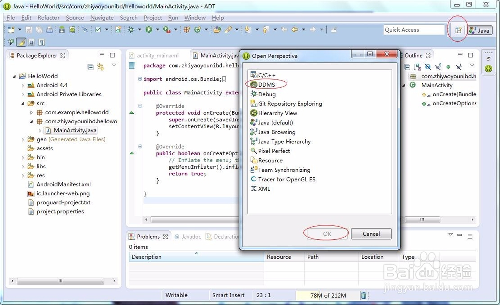Collapse the src folder node
The image size is (500, 305).
[23, 103]
